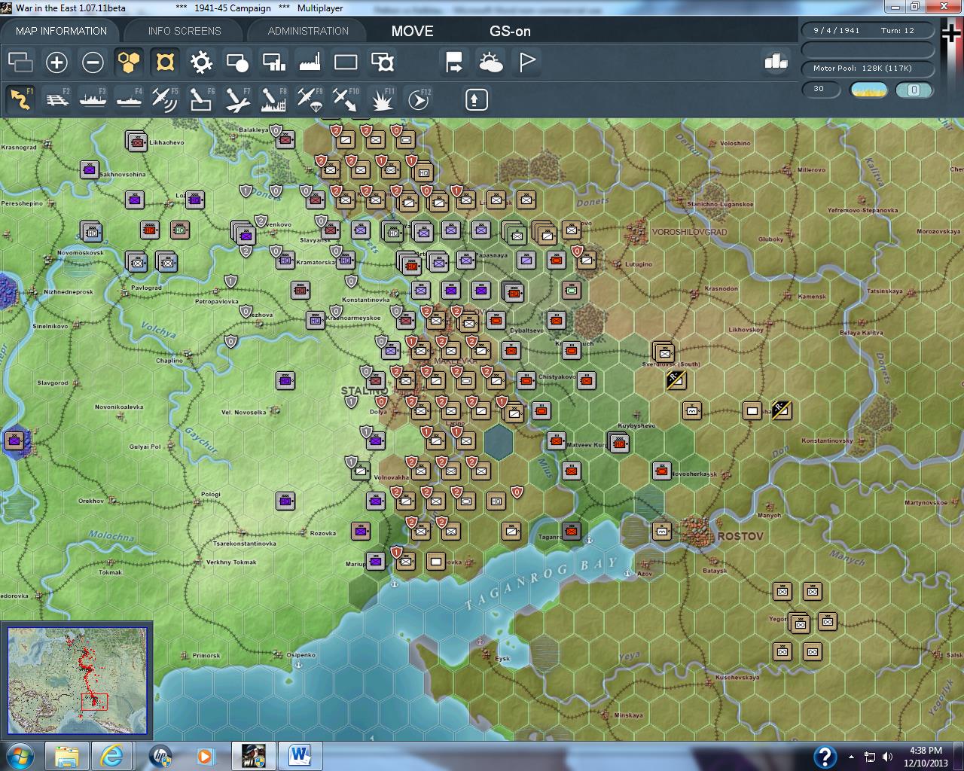
Task: Select Rail mode (F2) icon
Action: click(56, 99)
